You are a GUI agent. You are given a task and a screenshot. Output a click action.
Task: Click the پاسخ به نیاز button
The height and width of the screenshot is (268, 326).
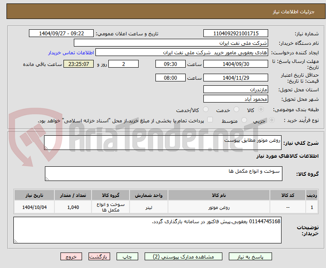pyautogui.click(x=250, y=257)
